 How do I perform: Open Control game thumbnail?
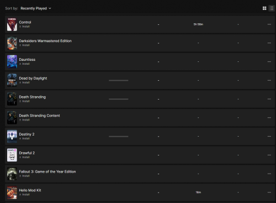(x=12, y=24)
